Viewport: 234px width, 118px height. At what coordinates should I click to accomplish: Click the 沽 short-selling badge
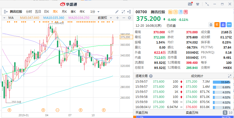175,12
